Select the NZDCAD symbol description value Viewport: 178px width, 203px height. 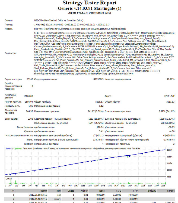59,21
